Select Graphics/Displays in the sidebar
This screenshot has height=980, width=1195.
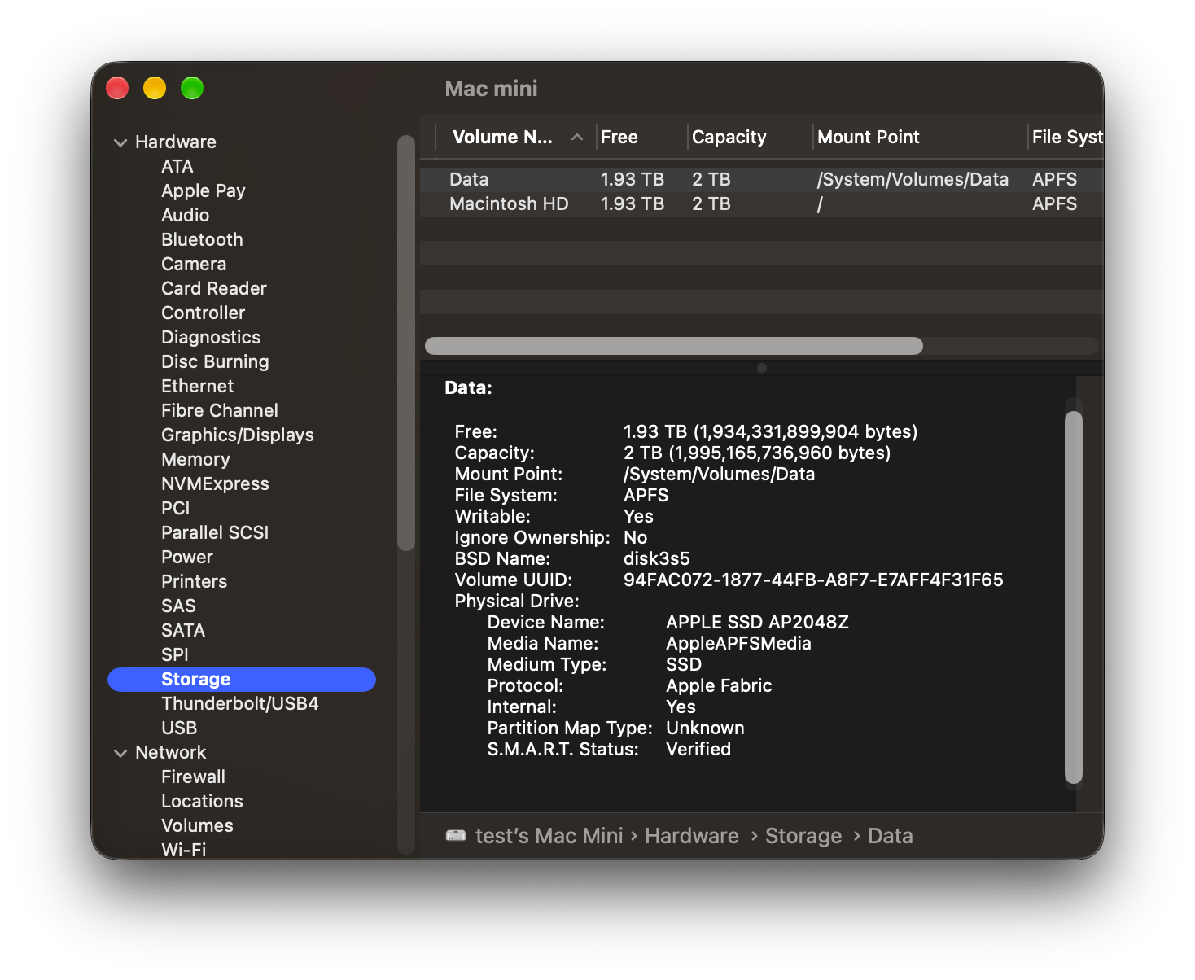click(237, 435)
